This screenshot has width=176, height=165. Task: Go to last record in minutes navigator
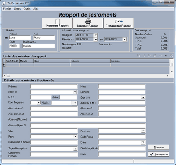click(155, 56)
